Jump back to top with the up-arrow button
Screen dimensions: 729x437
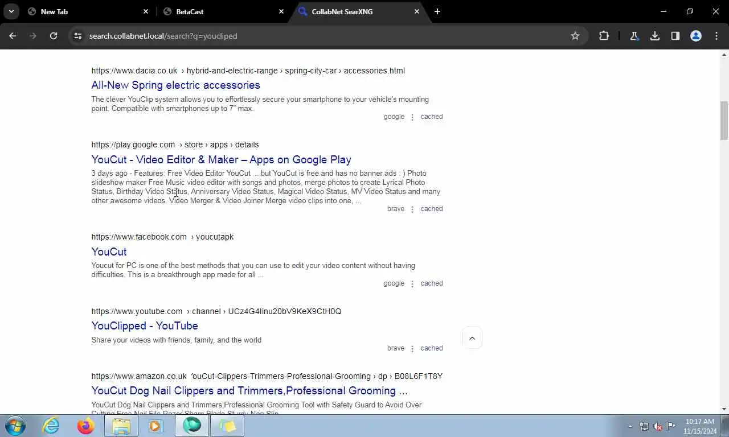[472, 338]
